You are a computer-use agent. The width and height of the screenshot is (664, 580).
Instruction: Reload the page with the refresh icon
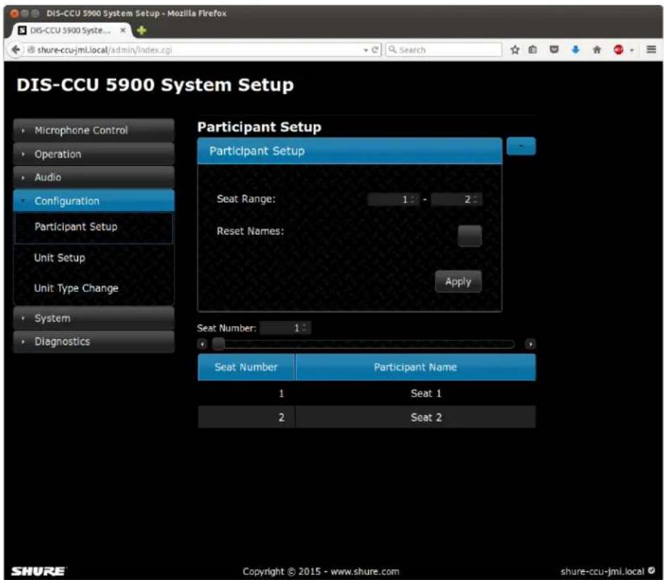(375, 50)
